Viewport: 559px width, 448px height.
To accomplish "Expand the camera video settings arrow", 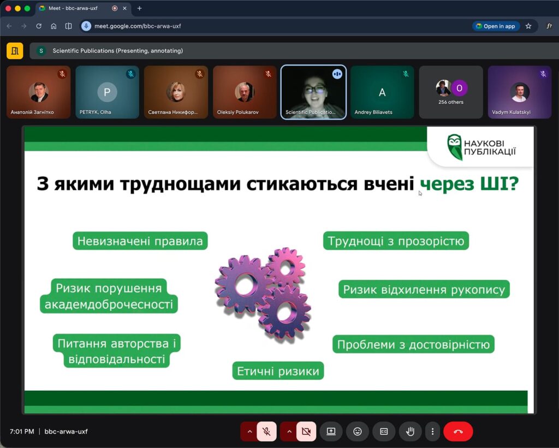I will click(x=289, y=432).
